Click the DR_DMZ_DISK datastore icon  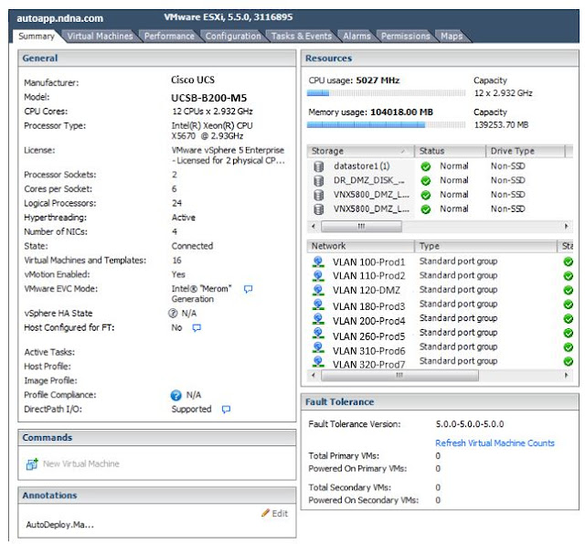(319, 181)
